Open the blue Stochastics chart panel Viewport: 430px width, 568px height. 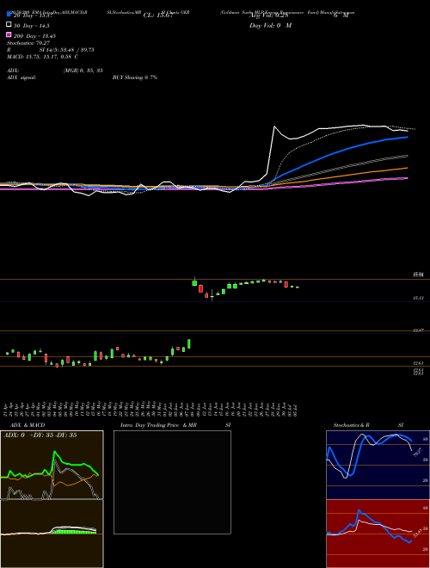(x=378, y=465)
